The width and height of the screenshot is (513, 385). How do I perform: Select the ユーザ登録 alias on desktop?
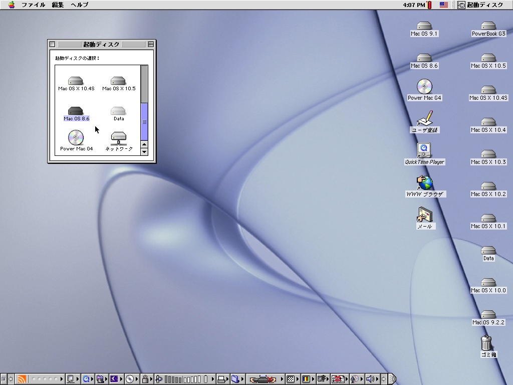424,121
